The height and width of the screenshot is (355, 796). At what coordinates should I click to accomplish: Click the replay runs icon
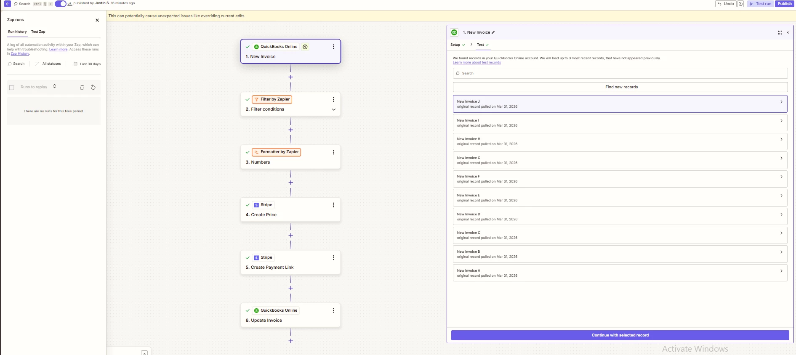pyautogui.click(x=93, y=87)
